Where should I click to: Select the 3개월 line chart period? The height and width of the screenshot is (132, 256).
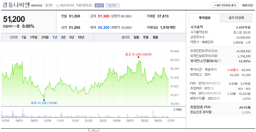point(45,37)
